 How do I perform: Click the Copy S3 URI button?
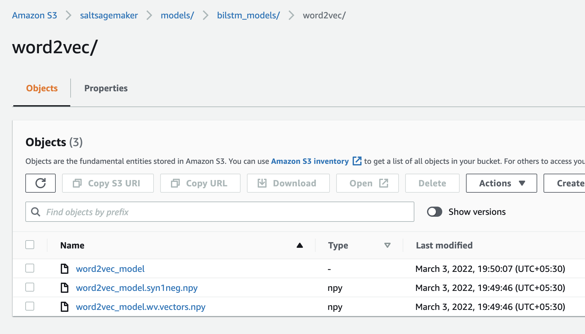tap(108, 183)
